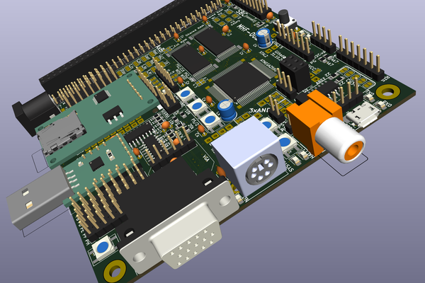Screen dimensions: 425x283
Task: Click the blue capacitor near 3xANF label
Action: coord(227,110)
